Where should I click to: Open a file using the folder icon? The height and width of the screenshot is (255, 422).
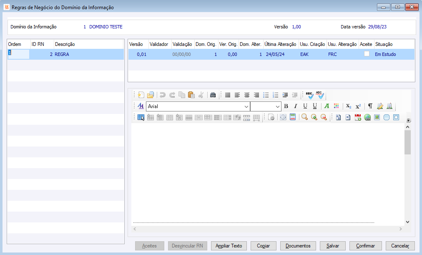point(151,95)
